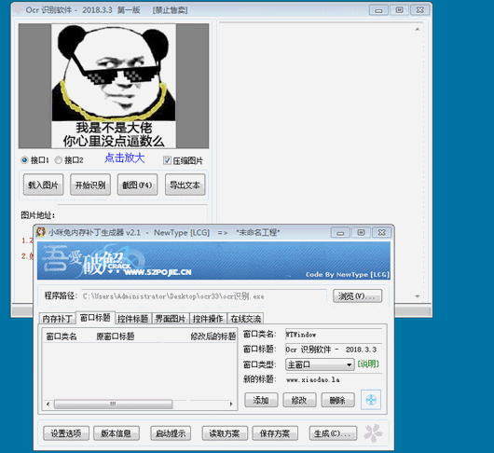Click the 开始识别 button
Screen dimensions: 494x453
tap(90, 185)
